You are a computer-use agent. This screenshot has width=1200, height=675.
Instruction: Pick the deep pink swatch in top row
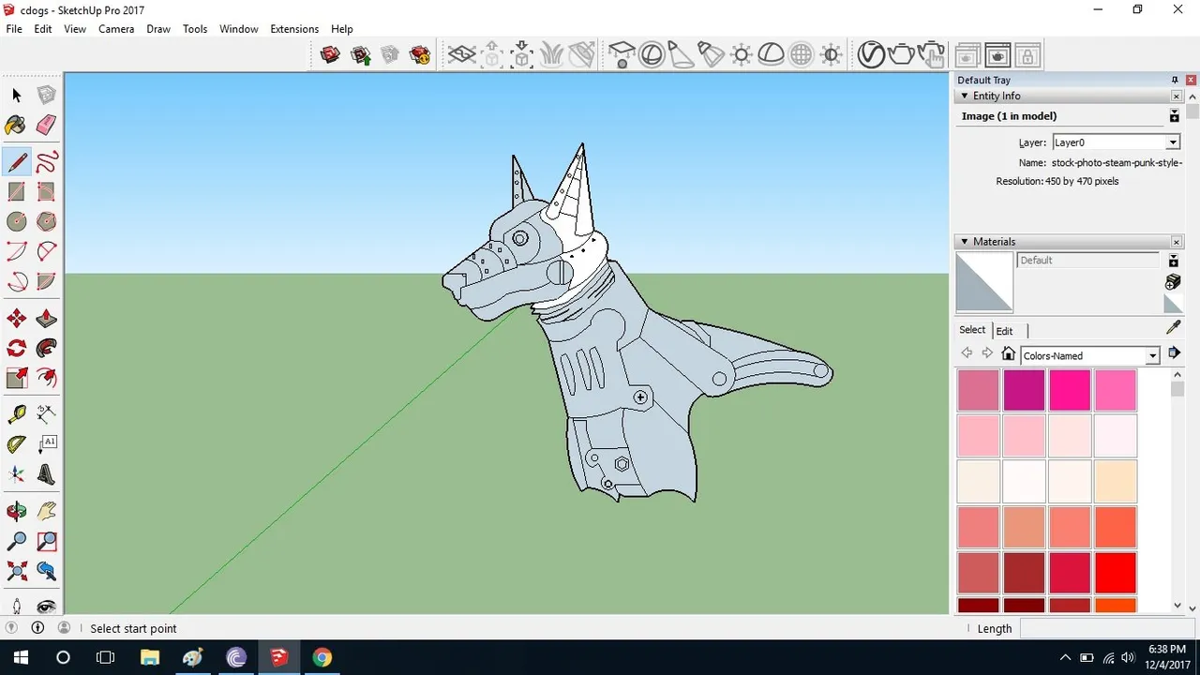1069,390
